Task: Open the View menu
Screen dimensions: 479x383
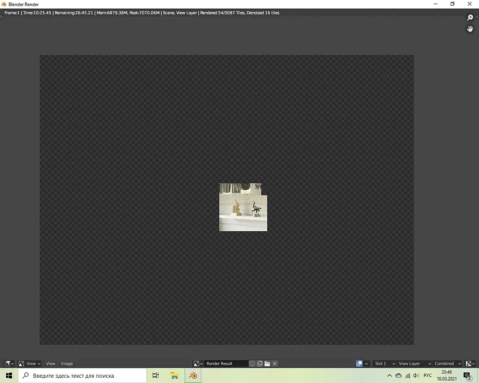Action: click(x=50, y=364)
